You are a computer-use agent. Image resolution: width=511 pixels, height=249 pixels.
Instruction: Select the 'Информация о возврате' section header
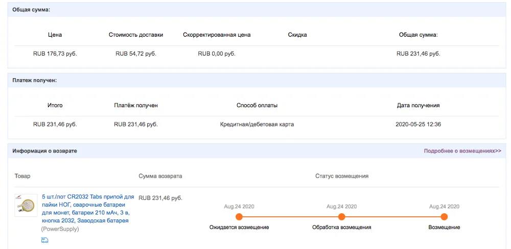coord(45,151)
